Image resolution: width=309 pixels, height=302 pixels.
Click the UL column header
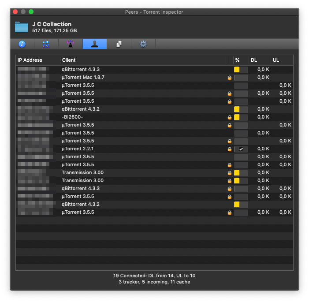click(281, 60)
